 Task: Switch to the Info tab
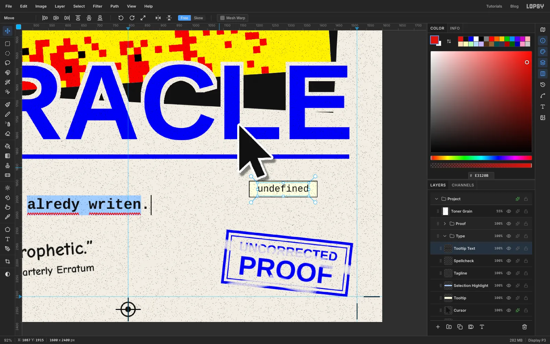[455, 28]
